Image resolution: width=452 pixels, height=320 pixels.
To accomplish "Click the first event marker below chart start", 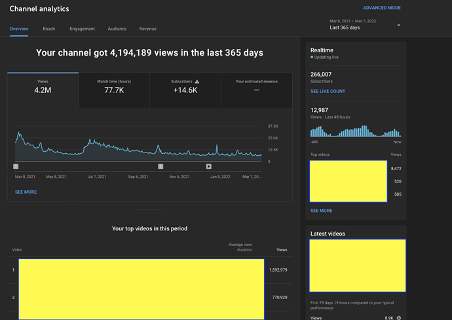I will click(x=16, y=166).
